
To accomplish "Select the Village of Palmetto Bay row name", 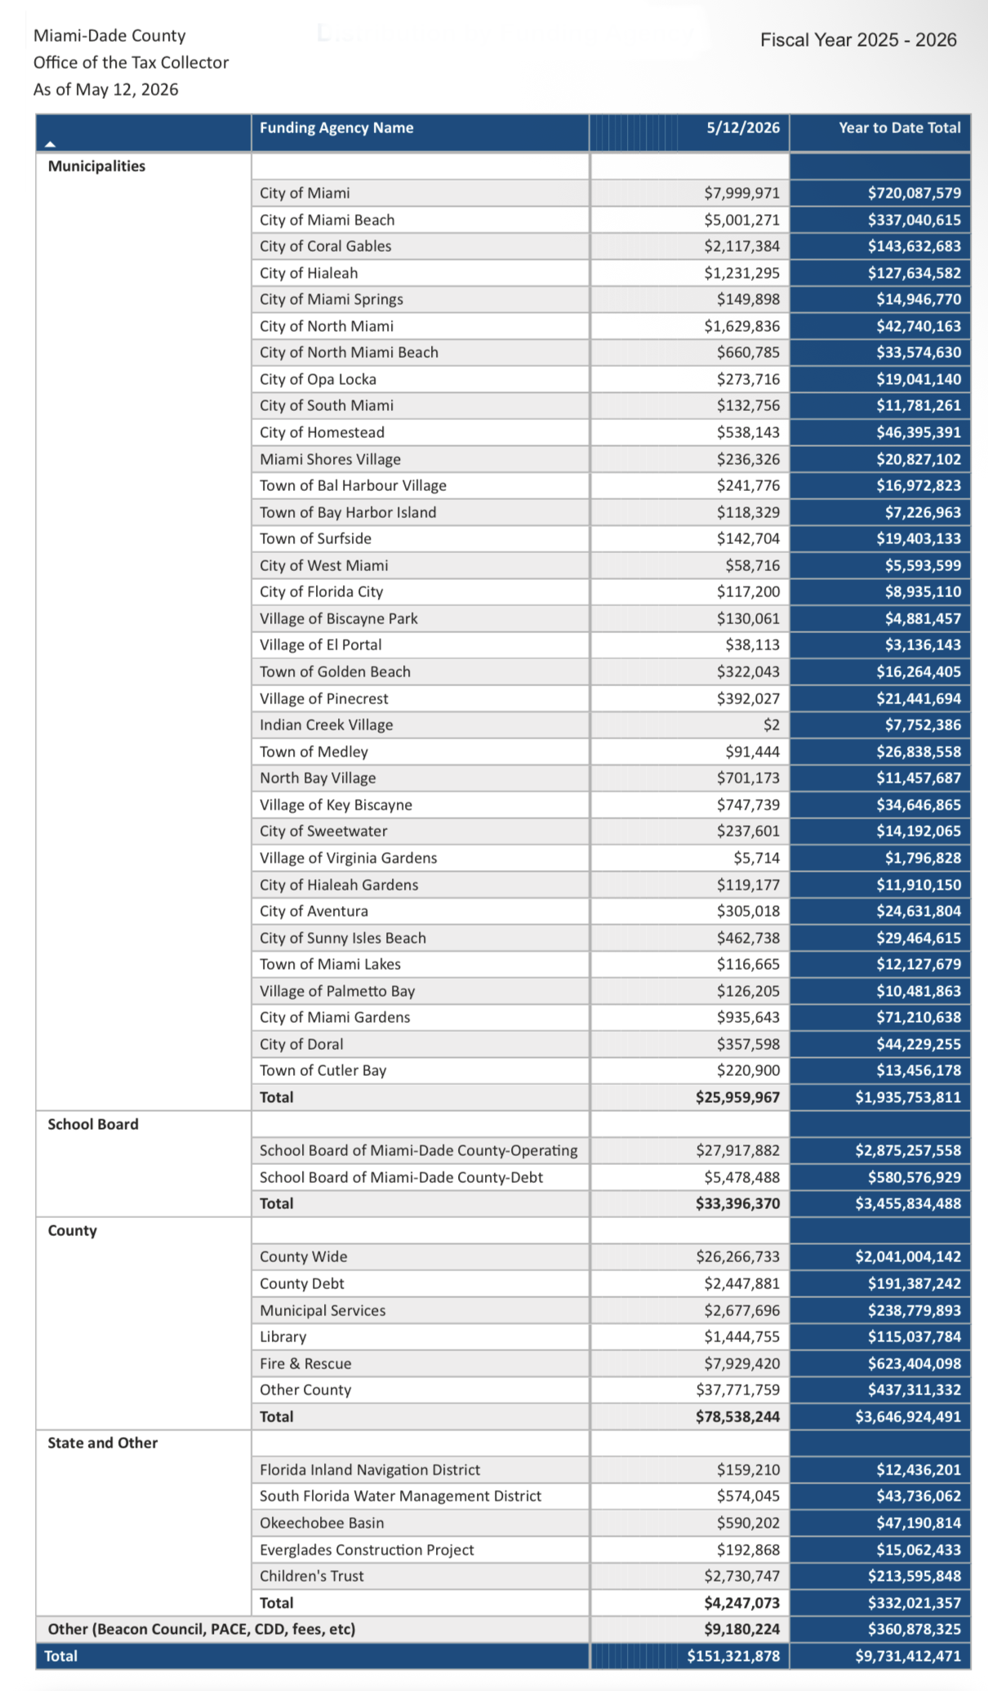I will [x=337, y=991].
